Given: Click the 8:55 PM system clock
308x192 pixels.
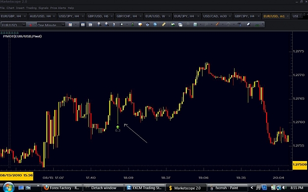Looking at the screenshot, I should [x=297, y=188].
